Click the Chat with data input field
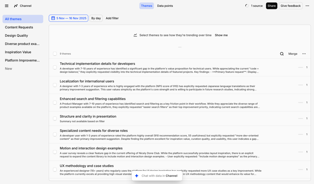 point(159,176)
